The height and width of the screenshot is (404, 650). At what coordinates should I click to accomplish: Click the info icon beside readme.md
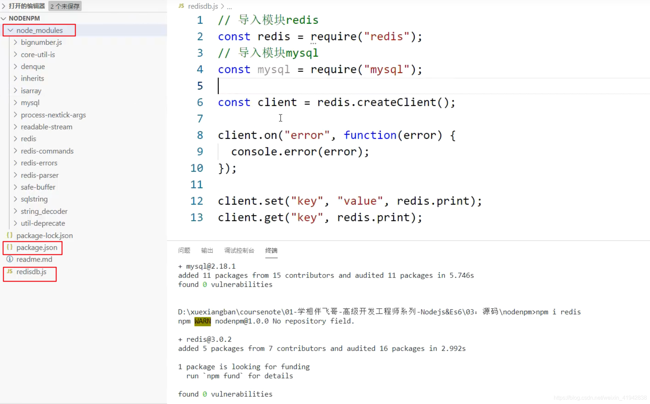[10, 259]
